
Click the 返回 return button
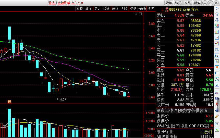tap(151, 9)
